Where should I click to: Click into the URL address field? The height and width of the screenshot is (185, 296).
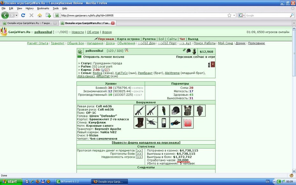tap(144, 16)
